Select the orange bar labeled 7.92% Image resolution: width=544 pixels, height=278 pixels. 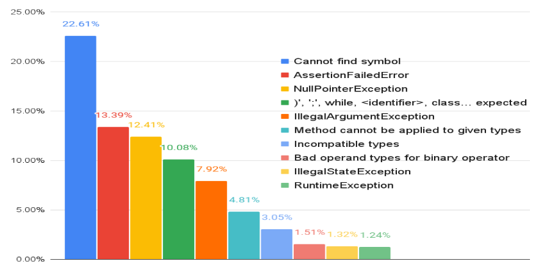[211, 219]
